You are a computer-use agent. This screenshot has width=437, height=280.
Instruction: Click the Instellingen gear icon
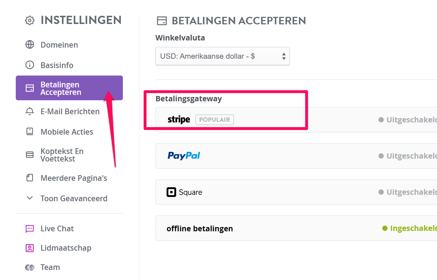tap(30, 20)
